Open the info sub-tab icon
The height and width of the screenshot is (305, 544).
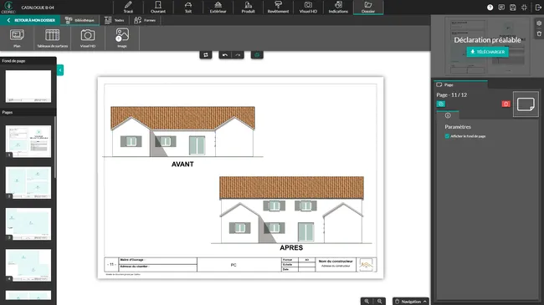tap(448, 115)
